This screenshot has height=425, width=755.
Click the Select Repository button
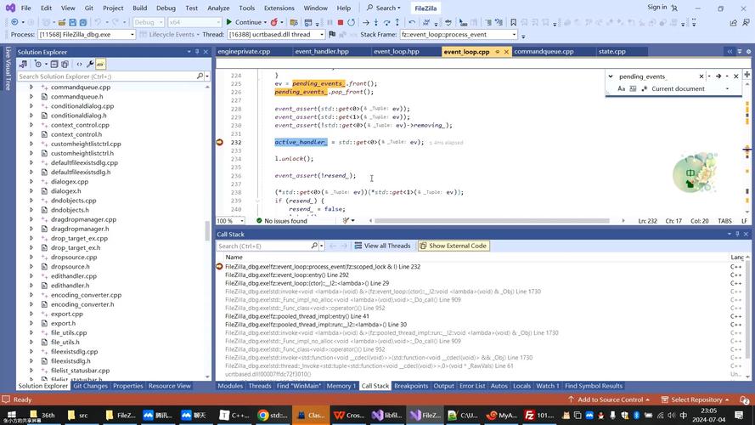pyautogui.click(x=696, y=399)
